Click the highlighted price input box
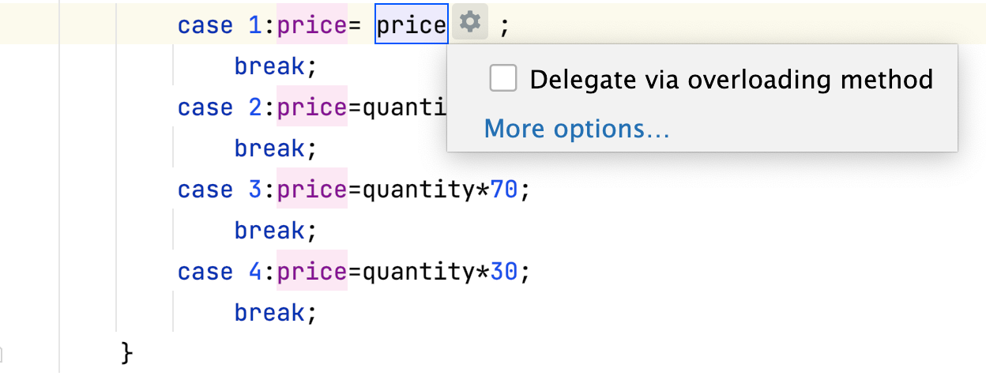986x376 pixels. (x=412, y=25)
